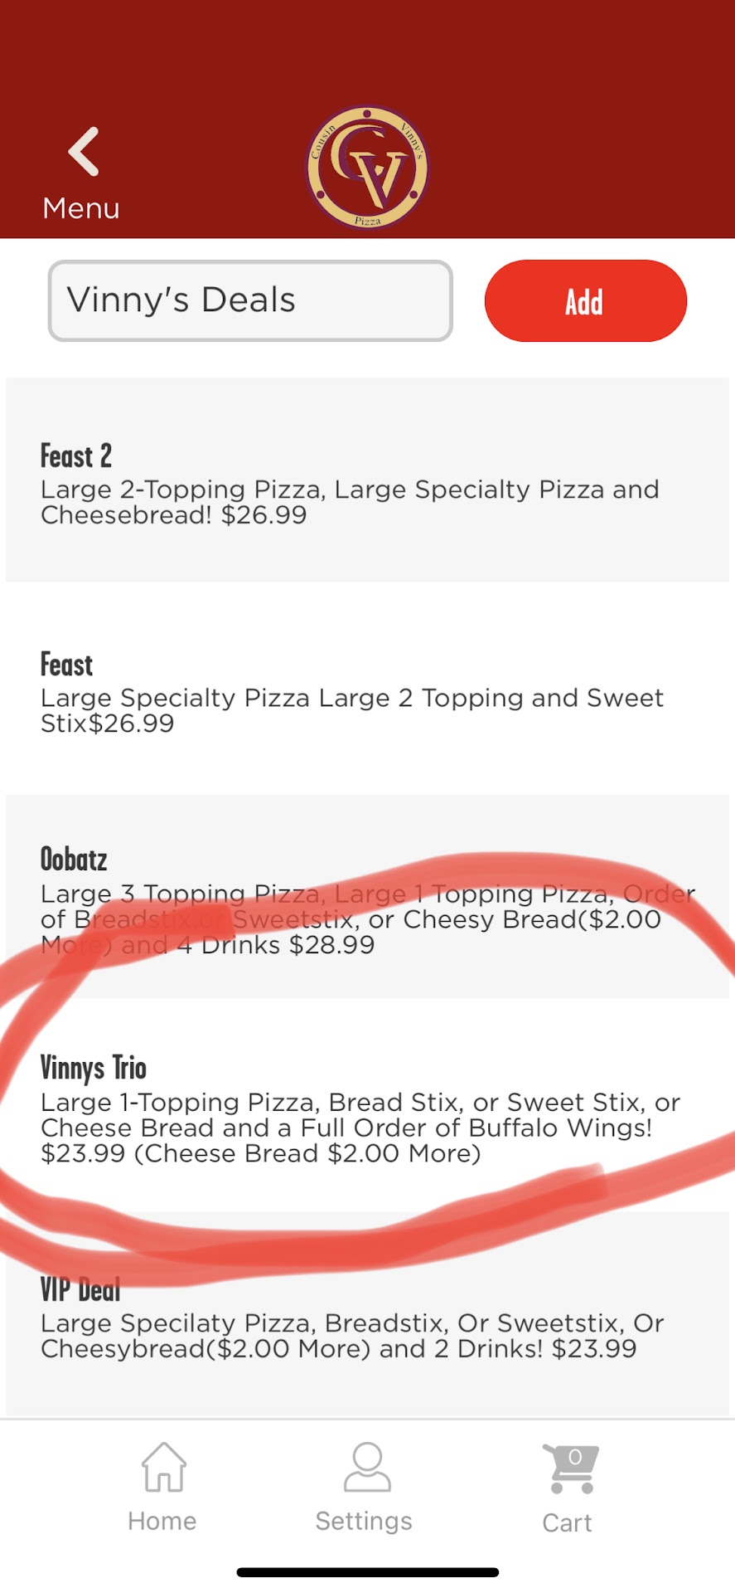The height and width of the screenshot is (1593, 735).
Task: Switch to the Settings tab label
Action: point(364,1521)
